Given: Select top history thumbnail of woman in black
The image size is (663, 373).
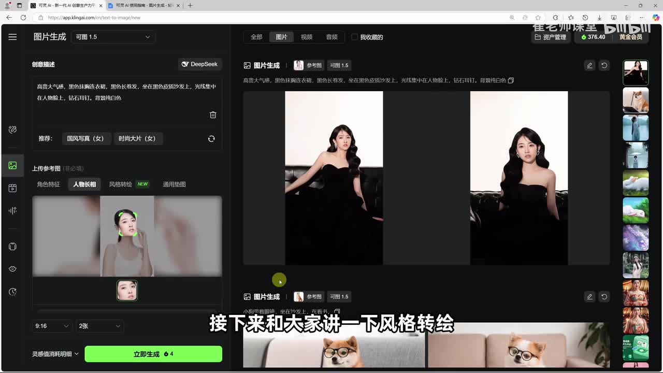Looking at the screenshot, I should (x=636, y=73).
